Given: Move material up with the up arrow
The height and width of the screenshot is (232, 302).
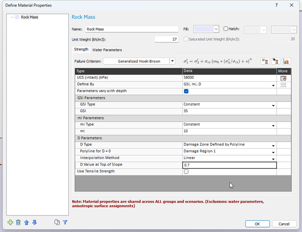Looking at the screenshot, I should click(x=26, y=222).
